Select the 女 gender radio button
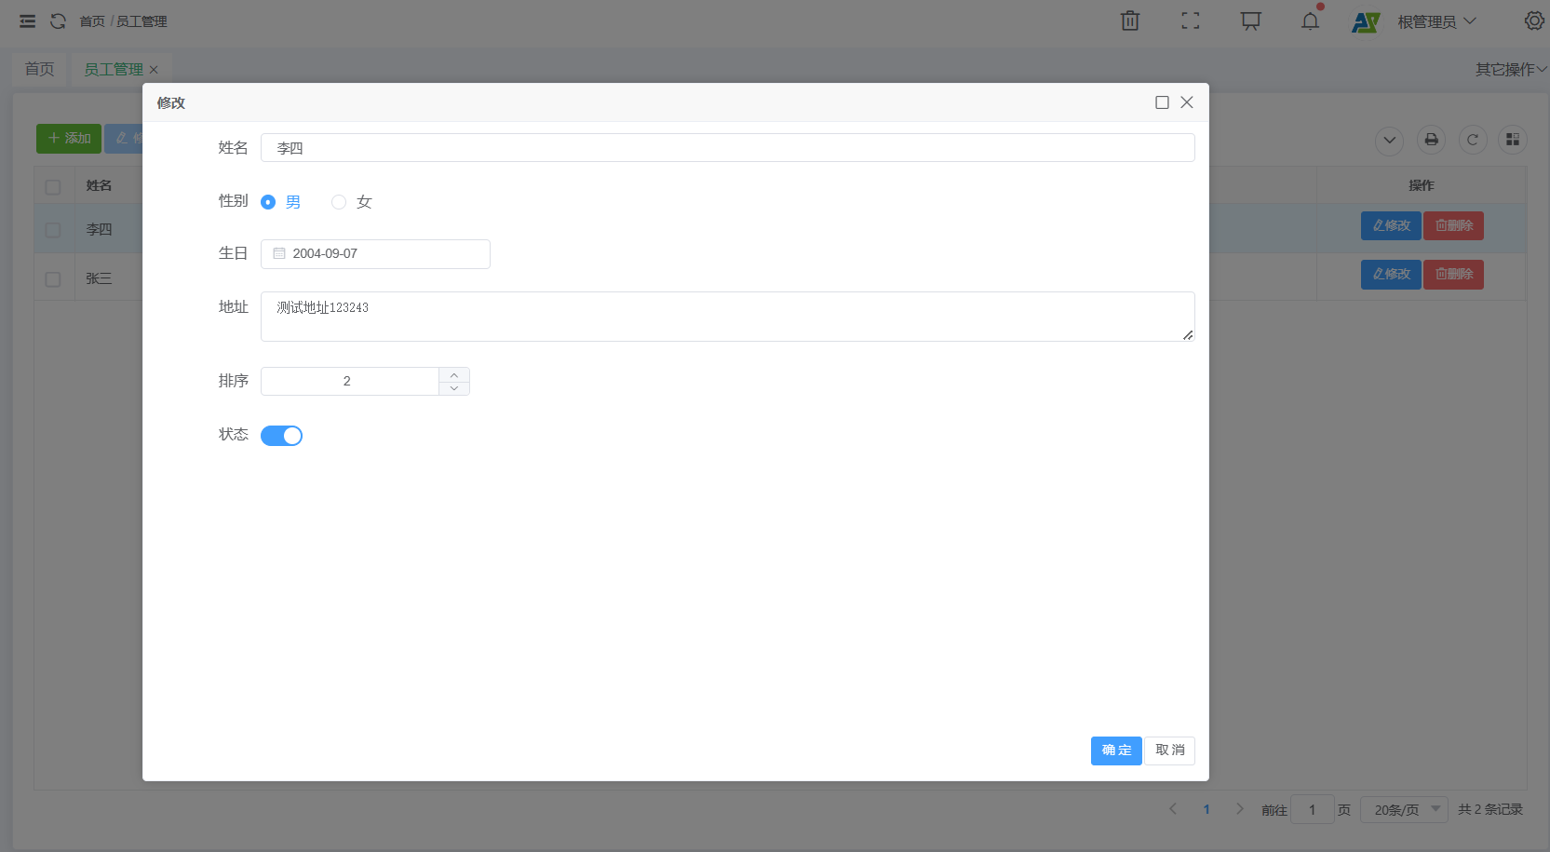This screenshot has height=852, width=1550. (x=339, y=202)
